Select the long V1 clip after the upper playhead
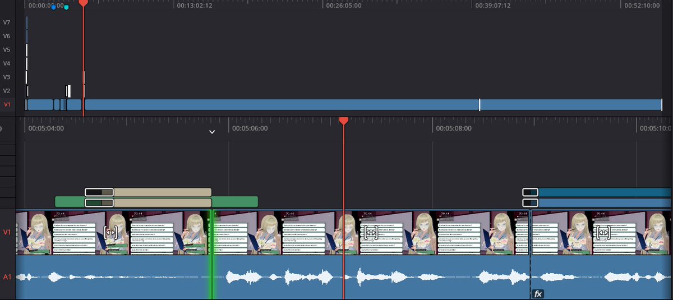Screen dimensions: 673x300 (x=282, y=104)
